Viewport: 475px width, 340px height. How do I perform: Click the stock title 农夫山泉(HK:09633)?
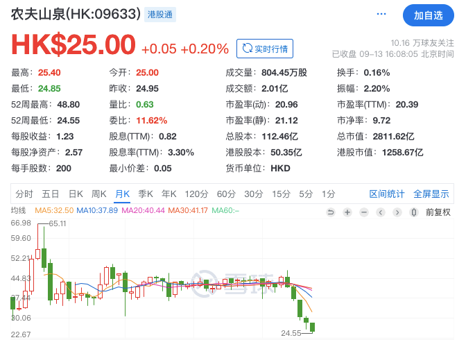pyautogui.click(x=76, y=14)
